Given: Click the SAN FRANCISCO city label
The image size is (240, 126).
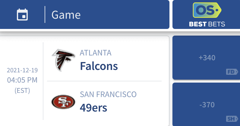Looking at the screenshot, I should (x=108, y=94).
